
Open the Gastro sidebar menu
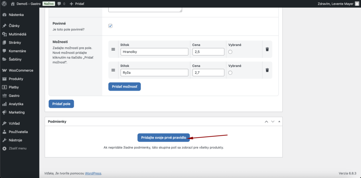[x=14, y=96]
